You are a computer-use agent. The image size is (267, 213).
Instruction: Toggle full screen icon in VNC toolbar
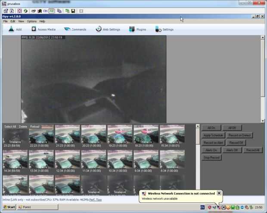click(19, 11)
